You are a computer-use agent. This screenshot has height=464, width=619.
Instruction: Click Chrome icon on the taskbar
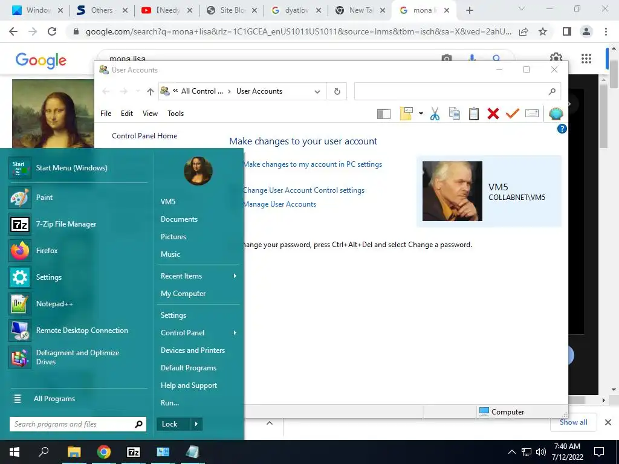tap(104, 452)
